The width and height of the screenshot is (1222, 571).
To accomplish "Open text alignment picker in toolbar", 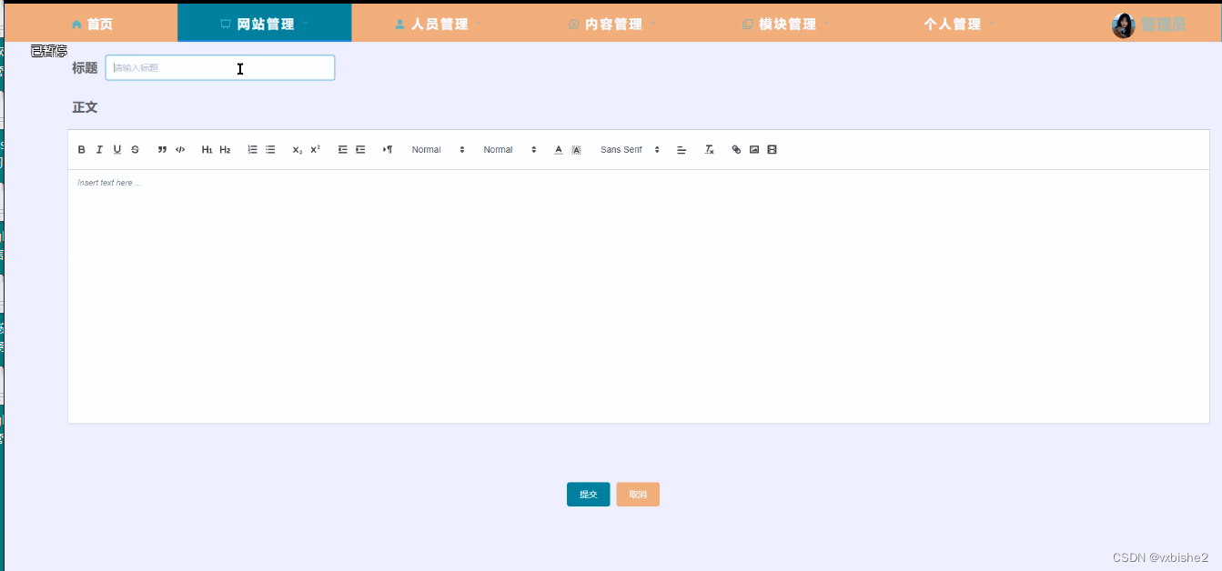I will (x=682, y=150).
